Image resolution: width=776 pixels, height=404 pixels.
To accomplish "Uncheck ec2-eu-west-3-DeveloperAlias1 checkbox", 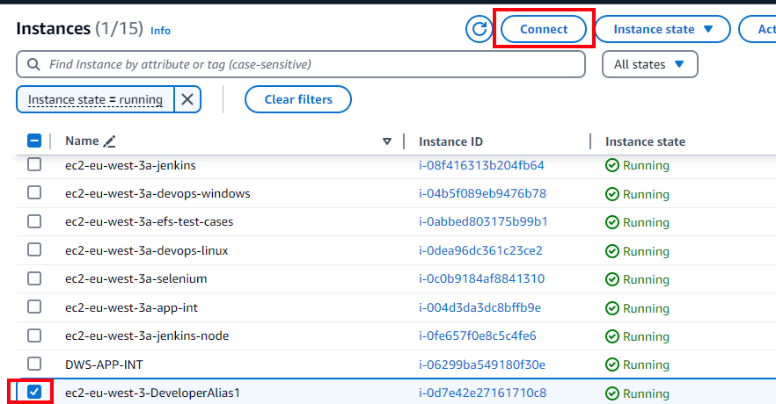I will (x=34, y=393).
